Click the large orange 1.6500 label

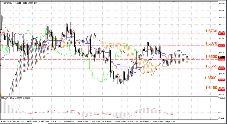coord(211,78)
